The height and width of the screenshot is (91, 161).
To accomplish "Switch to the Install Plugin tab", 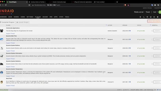I will [22, 22].
